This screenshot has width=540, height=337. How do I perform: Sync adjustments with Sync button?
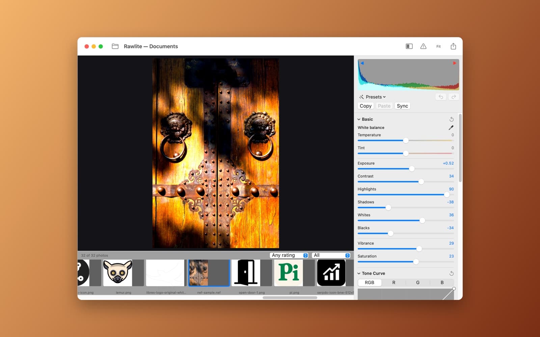pyautogui.click(x=402, y=106)
